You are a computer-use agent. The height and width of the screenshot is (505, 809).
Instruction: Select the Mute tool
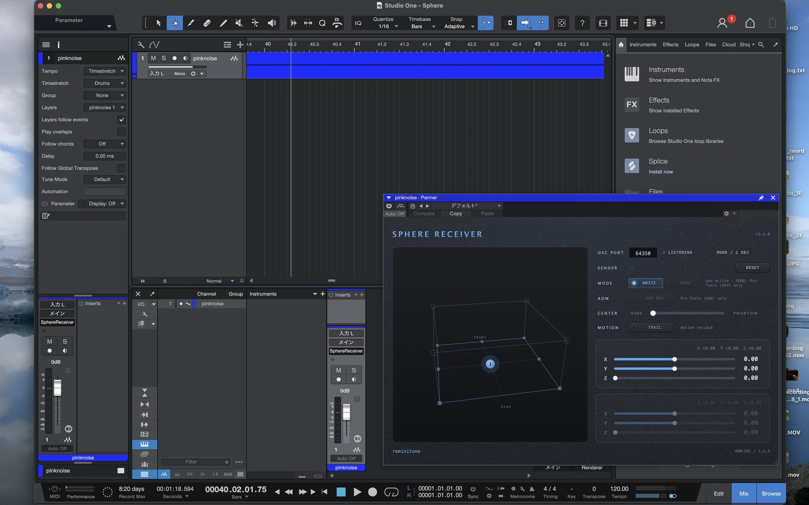pyautogui.click(x=239, y=23)
